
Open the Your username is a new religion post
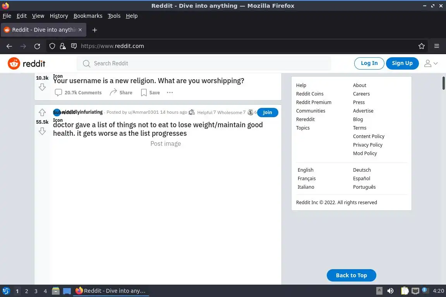pos(149,81)
